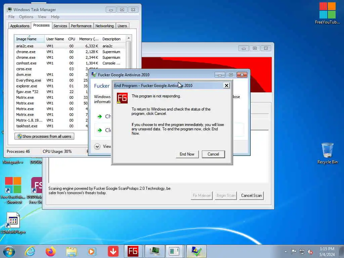Click Cancel in End Program dialog

point(213,154)
